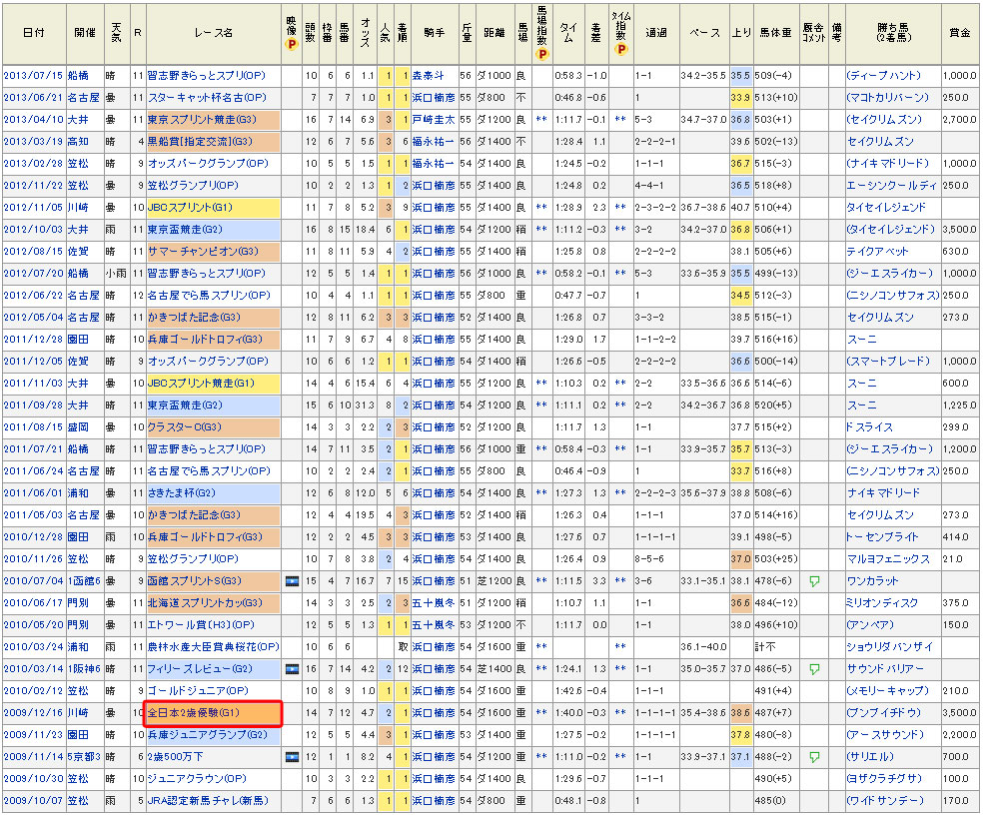Viewport: 983px width, 815px height.
Task: Open winner horse ショウリダバンザイ
Action: pos(889,647)
